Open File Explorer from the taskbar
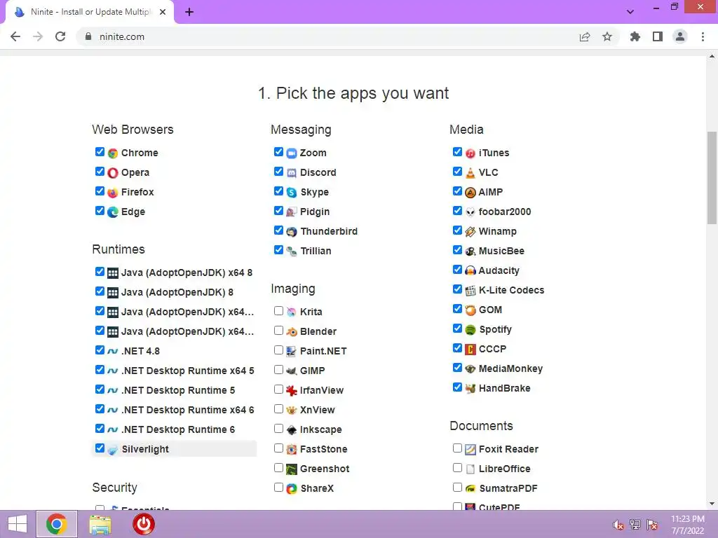This screenshot has height=538, width=718. tap(100, 524)
